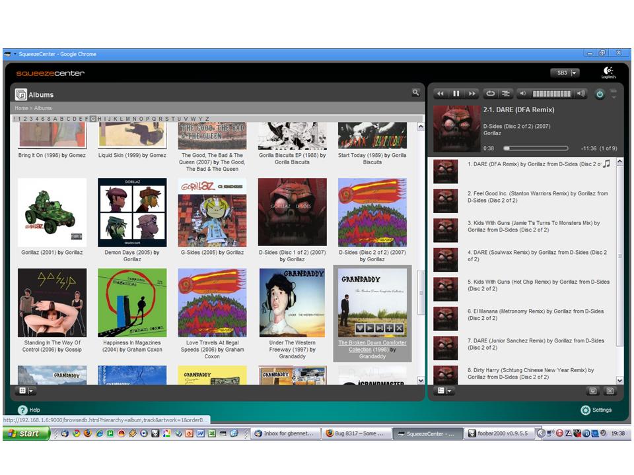The image size is (634, 475).
Task: Pause the currently playing track
Action: pyautogui.click(x=456, y=94)
